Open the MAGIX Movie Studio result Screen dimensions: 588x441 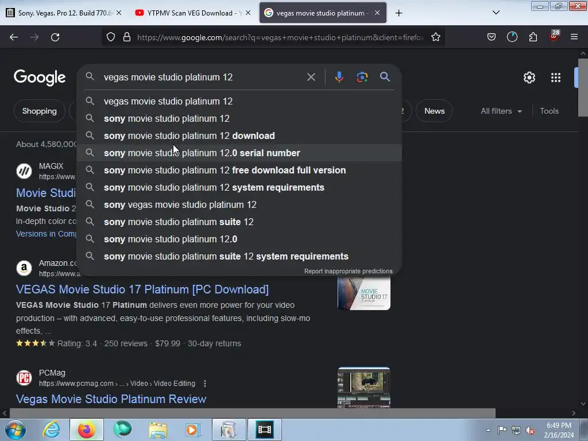46,193
